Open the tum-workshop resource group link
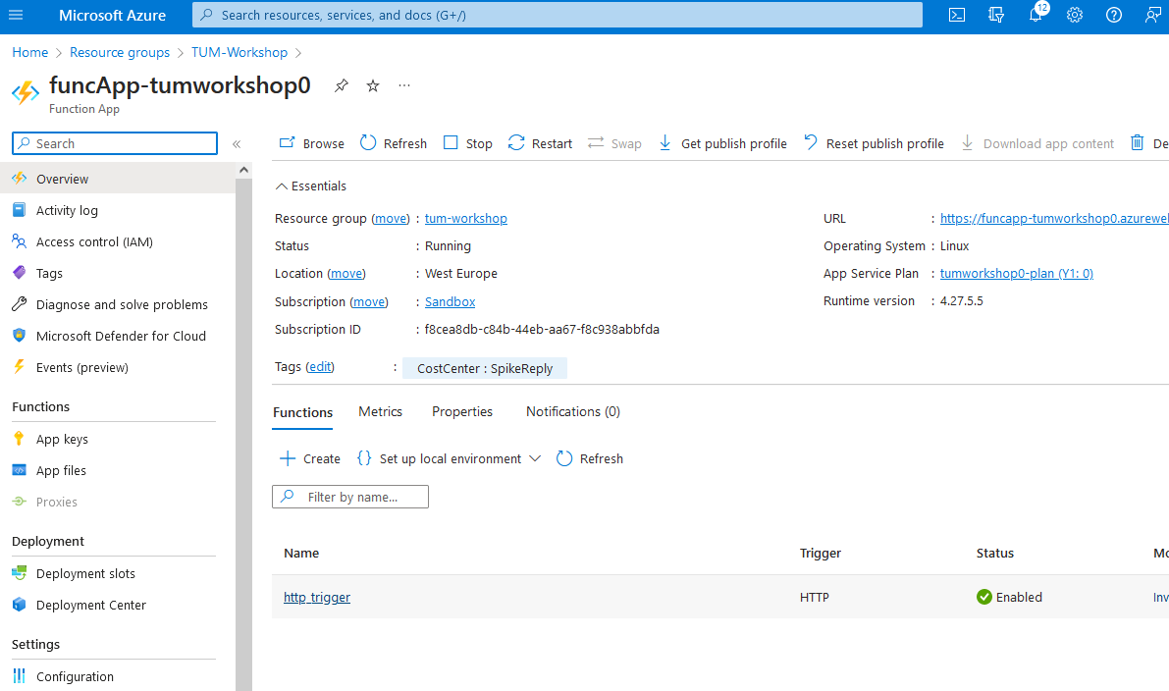1169x691 pixels. pos(466,219)
